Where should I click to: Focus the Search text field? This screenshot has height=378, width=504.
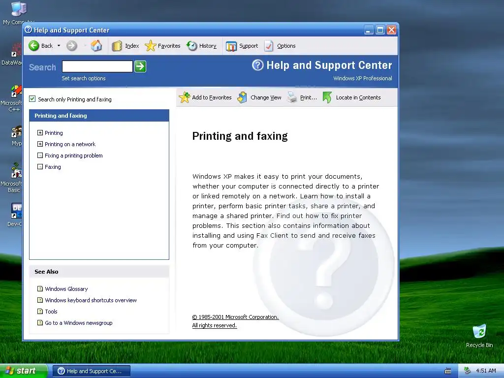coord(97,66)
